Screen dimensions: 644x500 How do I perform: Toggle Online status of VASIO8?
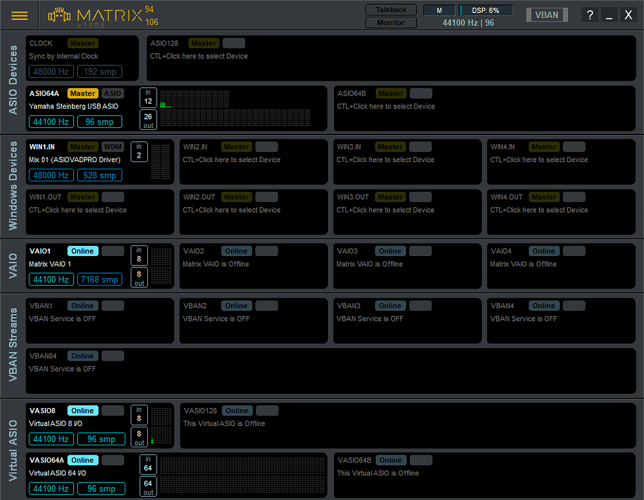click(x=82, y=410)
